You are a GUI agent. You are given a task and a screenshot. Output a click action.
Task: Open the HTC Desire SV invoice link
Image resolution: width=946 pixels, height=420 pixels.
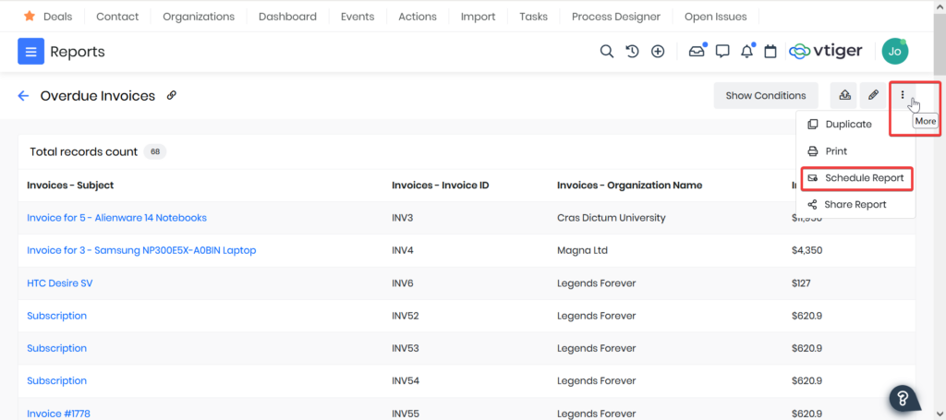click(59, 283)
